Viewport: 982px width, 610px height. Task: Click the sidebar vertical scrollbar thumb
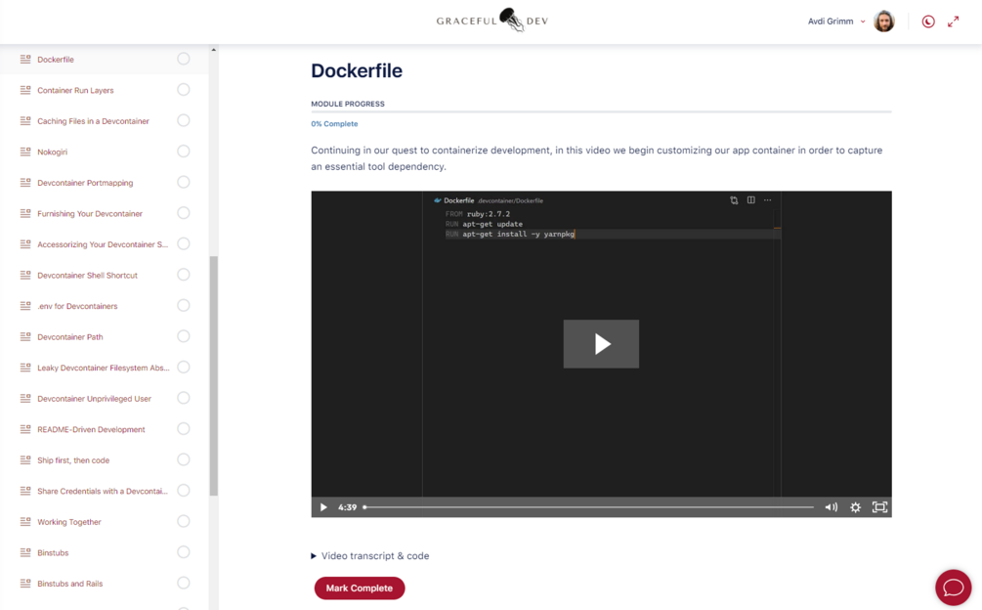214,375
